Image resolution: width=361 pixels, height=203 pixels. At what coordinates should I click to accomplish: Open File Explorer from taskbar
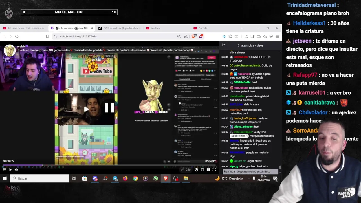point(186,178)
